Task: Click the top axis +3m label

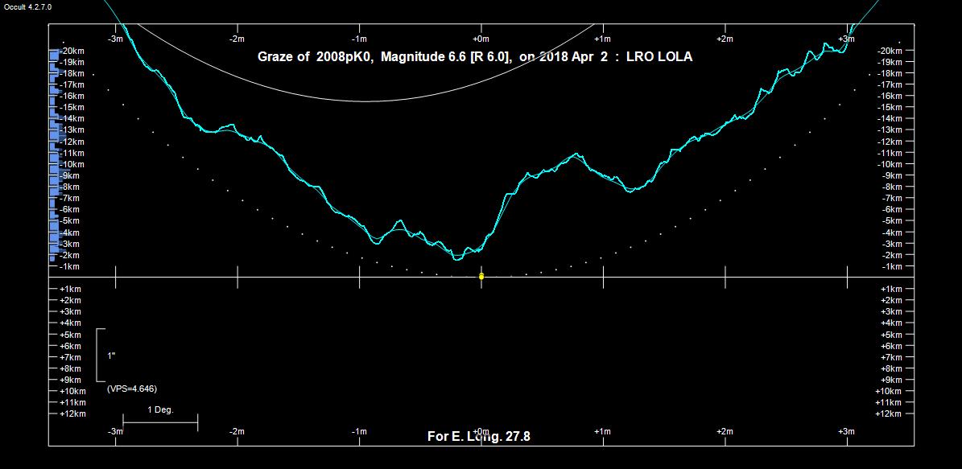Action: point(846,39)
